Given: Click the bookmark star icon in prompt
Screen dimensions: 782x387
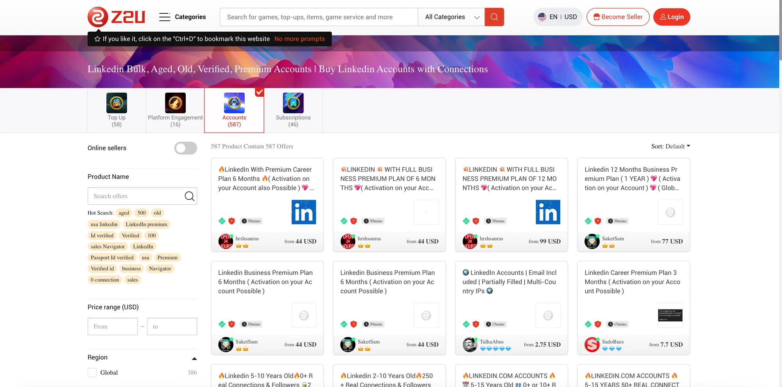Looking at the screenshot, I should (x=97, y=39).
